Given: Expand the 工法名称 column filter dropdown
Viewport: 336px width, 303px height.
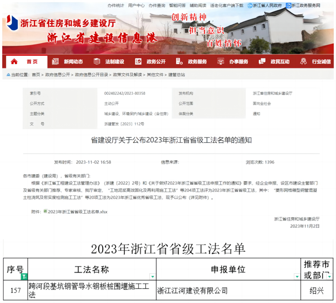Looking at the screenshot, I should point(152,277).
